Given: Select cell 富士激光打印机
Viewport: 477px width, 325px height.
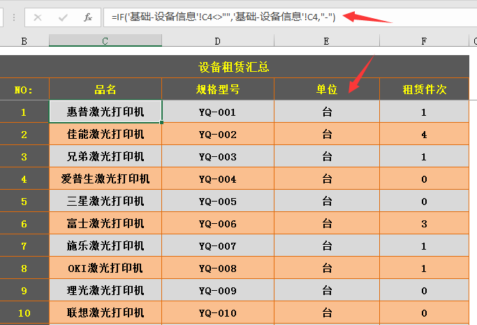Looking at the screenshot, I should coord(105,223).
